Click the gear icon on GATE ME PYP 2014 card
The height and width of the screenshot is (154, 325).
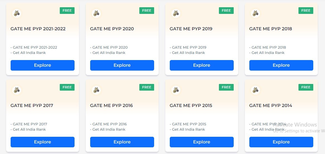255,90
